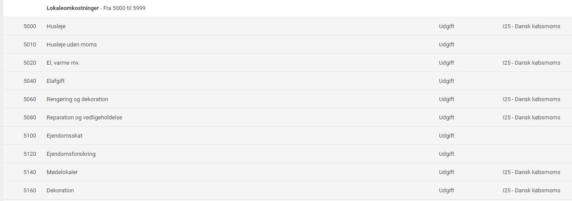Select the Ejendomsskat account row
The image size is (572, 201).
[65, 136]
